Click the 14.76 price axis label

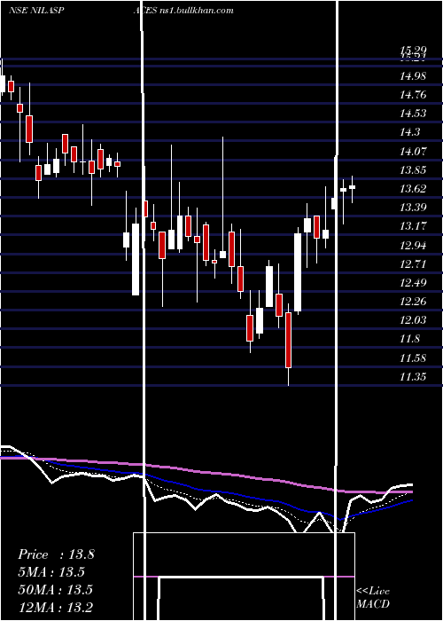coord(413,95)
